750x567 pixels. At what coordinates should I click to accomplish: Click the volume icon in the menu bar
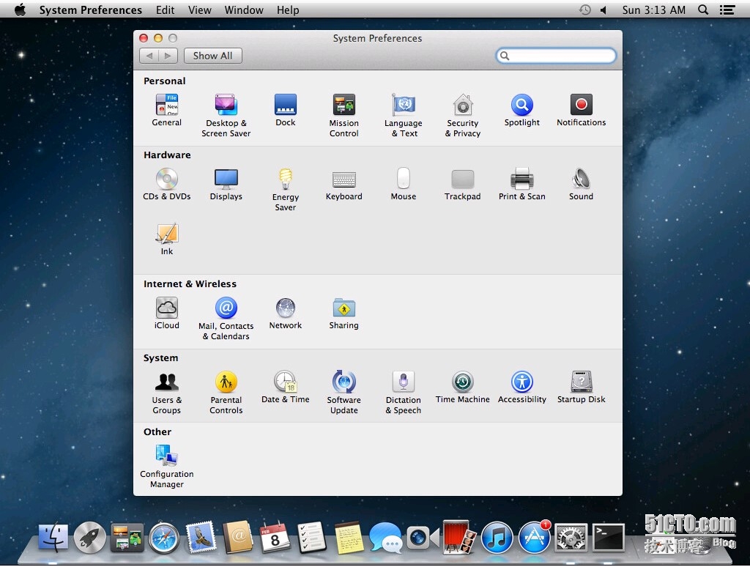pos(604,10)
